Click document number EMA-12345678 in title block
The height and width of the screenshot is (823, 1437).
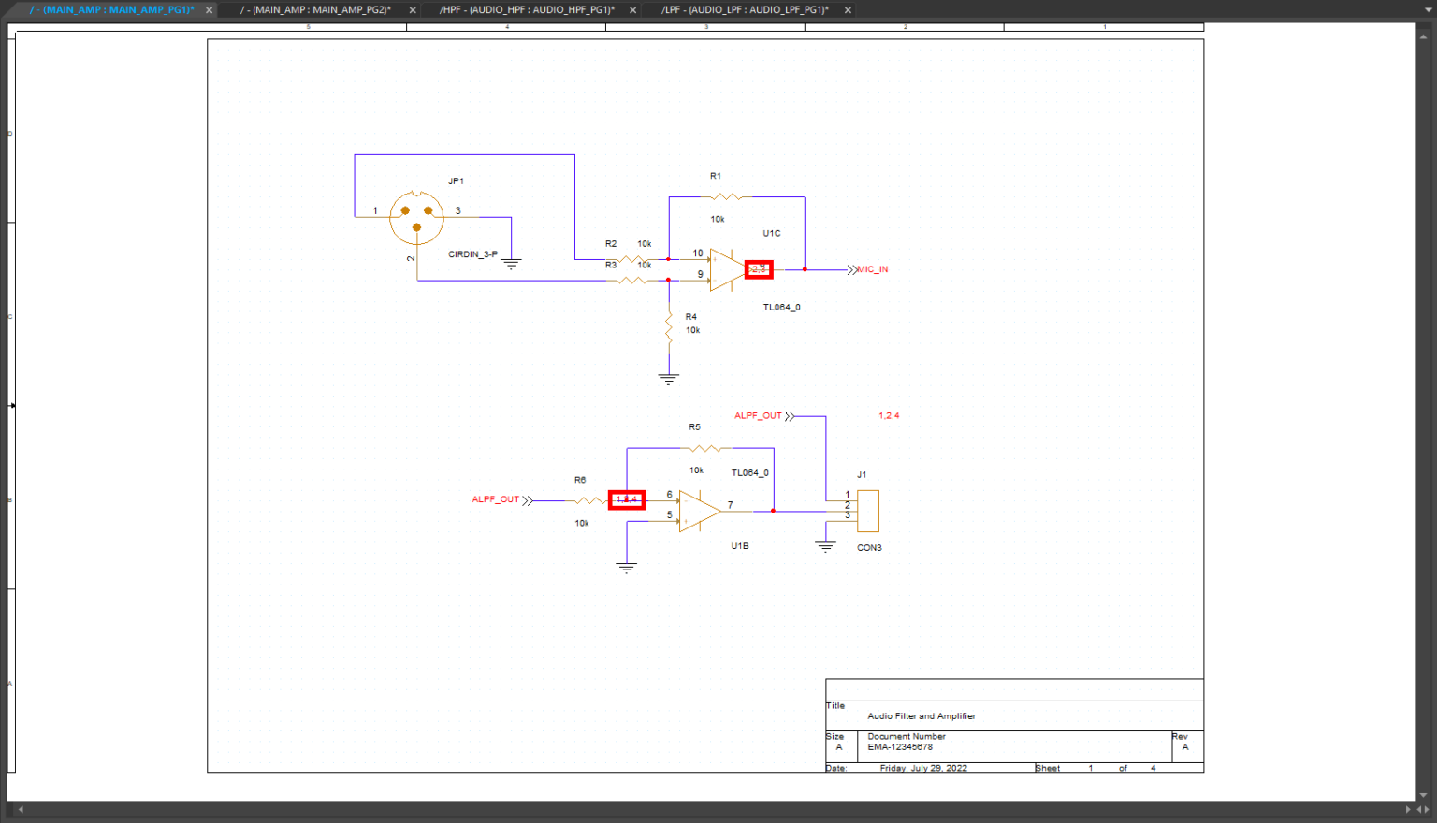(x=899, y=748)
